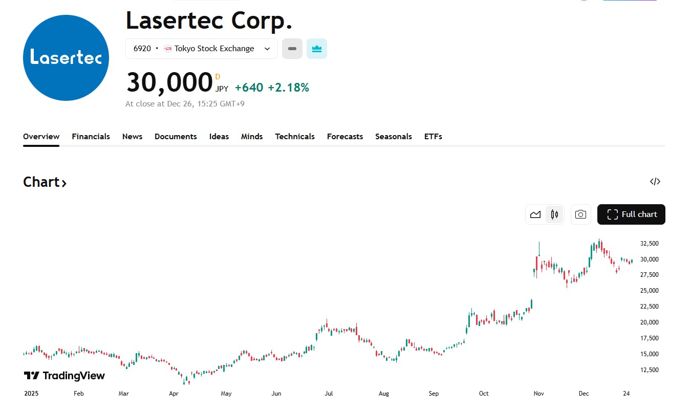The height and width of the screenshot is (412, 691).
Task: Expand the Chart section heading arrow
Action: (x=64, y=183)
